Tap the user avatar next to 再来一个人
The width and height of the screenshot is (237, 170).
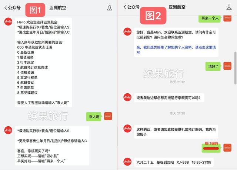pos(227,18)
